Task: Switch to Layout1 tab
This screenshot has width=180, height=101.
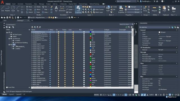Action: (11, 94)
